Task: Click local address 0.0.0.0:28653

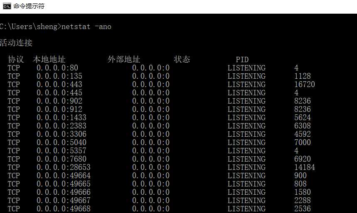Action: (64, 167)
